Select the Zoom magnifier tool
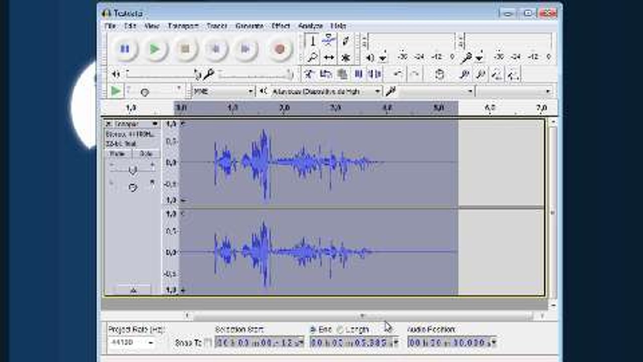Viewport: 643px width, 362px height. (x=312, y=57)
